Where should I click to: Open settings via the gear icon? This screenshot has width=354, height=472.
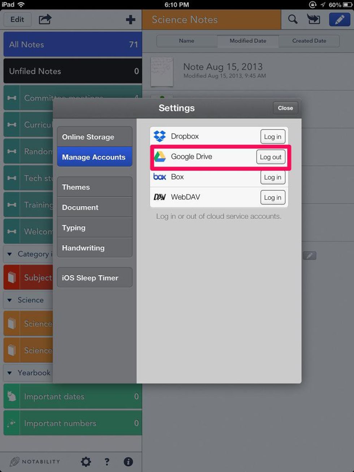tap(86, 462)
